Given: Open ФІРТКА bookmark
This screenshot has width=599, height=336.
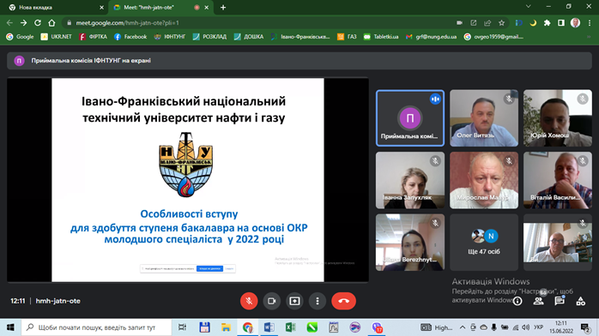Looking at the screenshot, I should tap(94, 37).
